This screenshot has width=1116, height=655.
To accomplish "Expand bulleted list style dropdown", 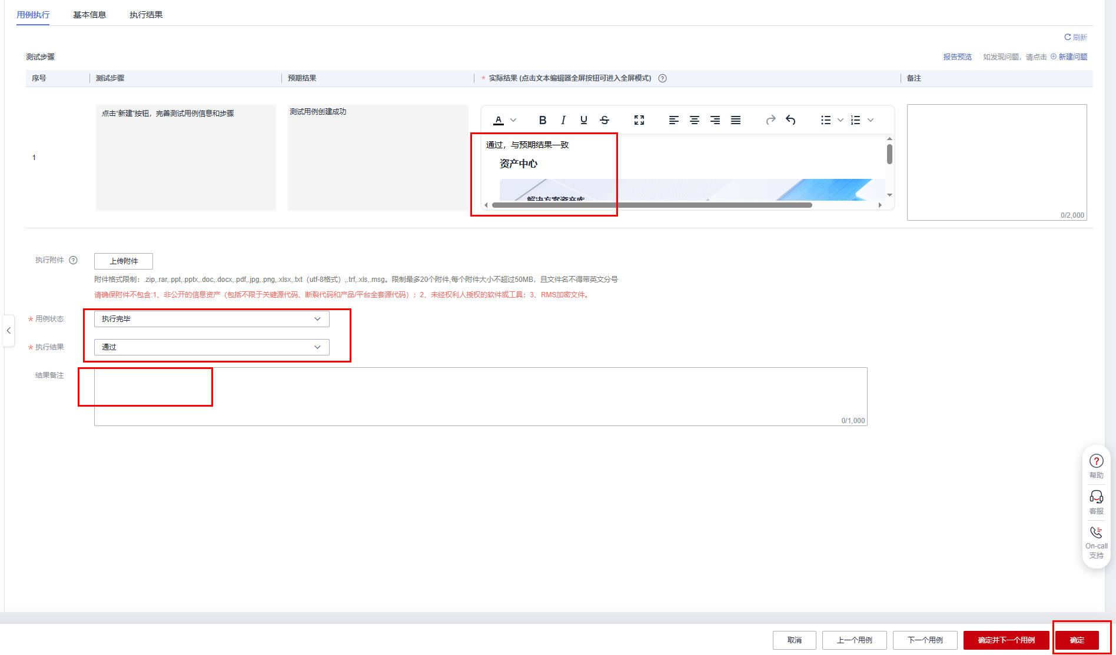I will [x=841, y=120].
